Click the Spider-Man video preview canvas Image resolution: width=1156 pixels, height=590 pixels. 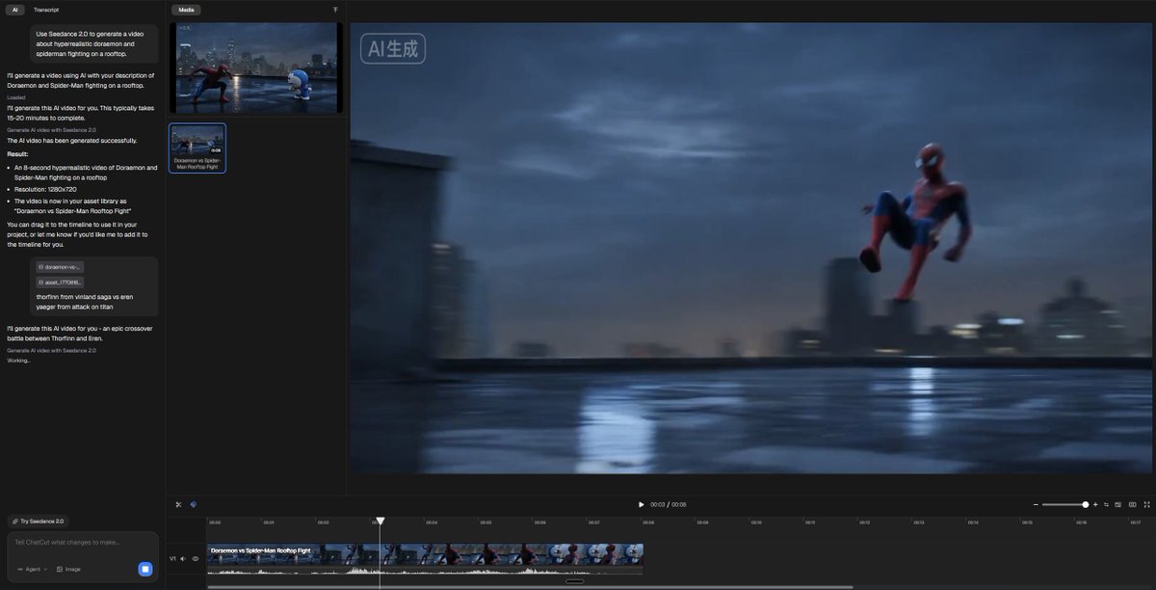[752, 248]
